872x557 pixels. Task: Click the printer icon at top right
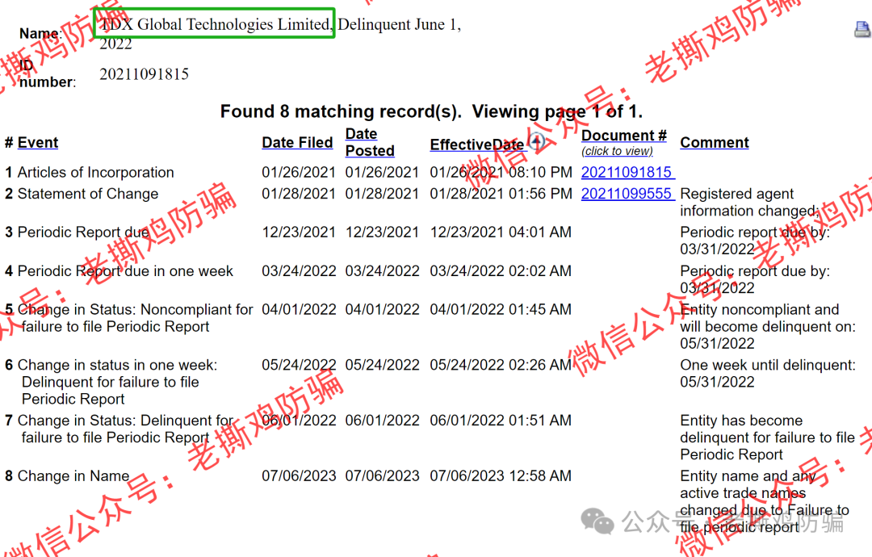point(863,29)
